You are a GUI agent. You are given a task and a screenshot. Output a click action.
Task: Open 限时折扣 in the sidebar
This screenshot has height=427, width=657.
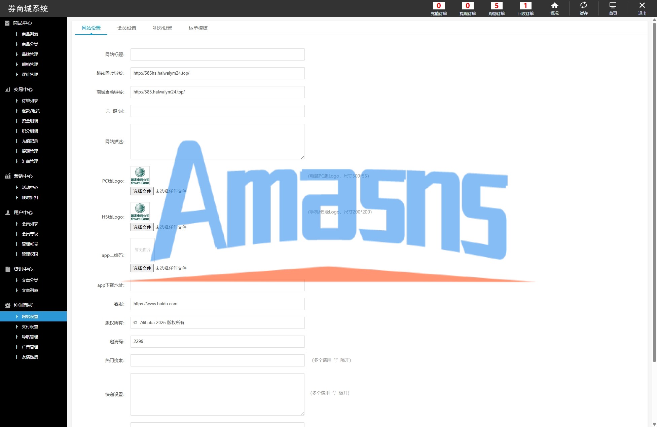(x=30, y=197)
